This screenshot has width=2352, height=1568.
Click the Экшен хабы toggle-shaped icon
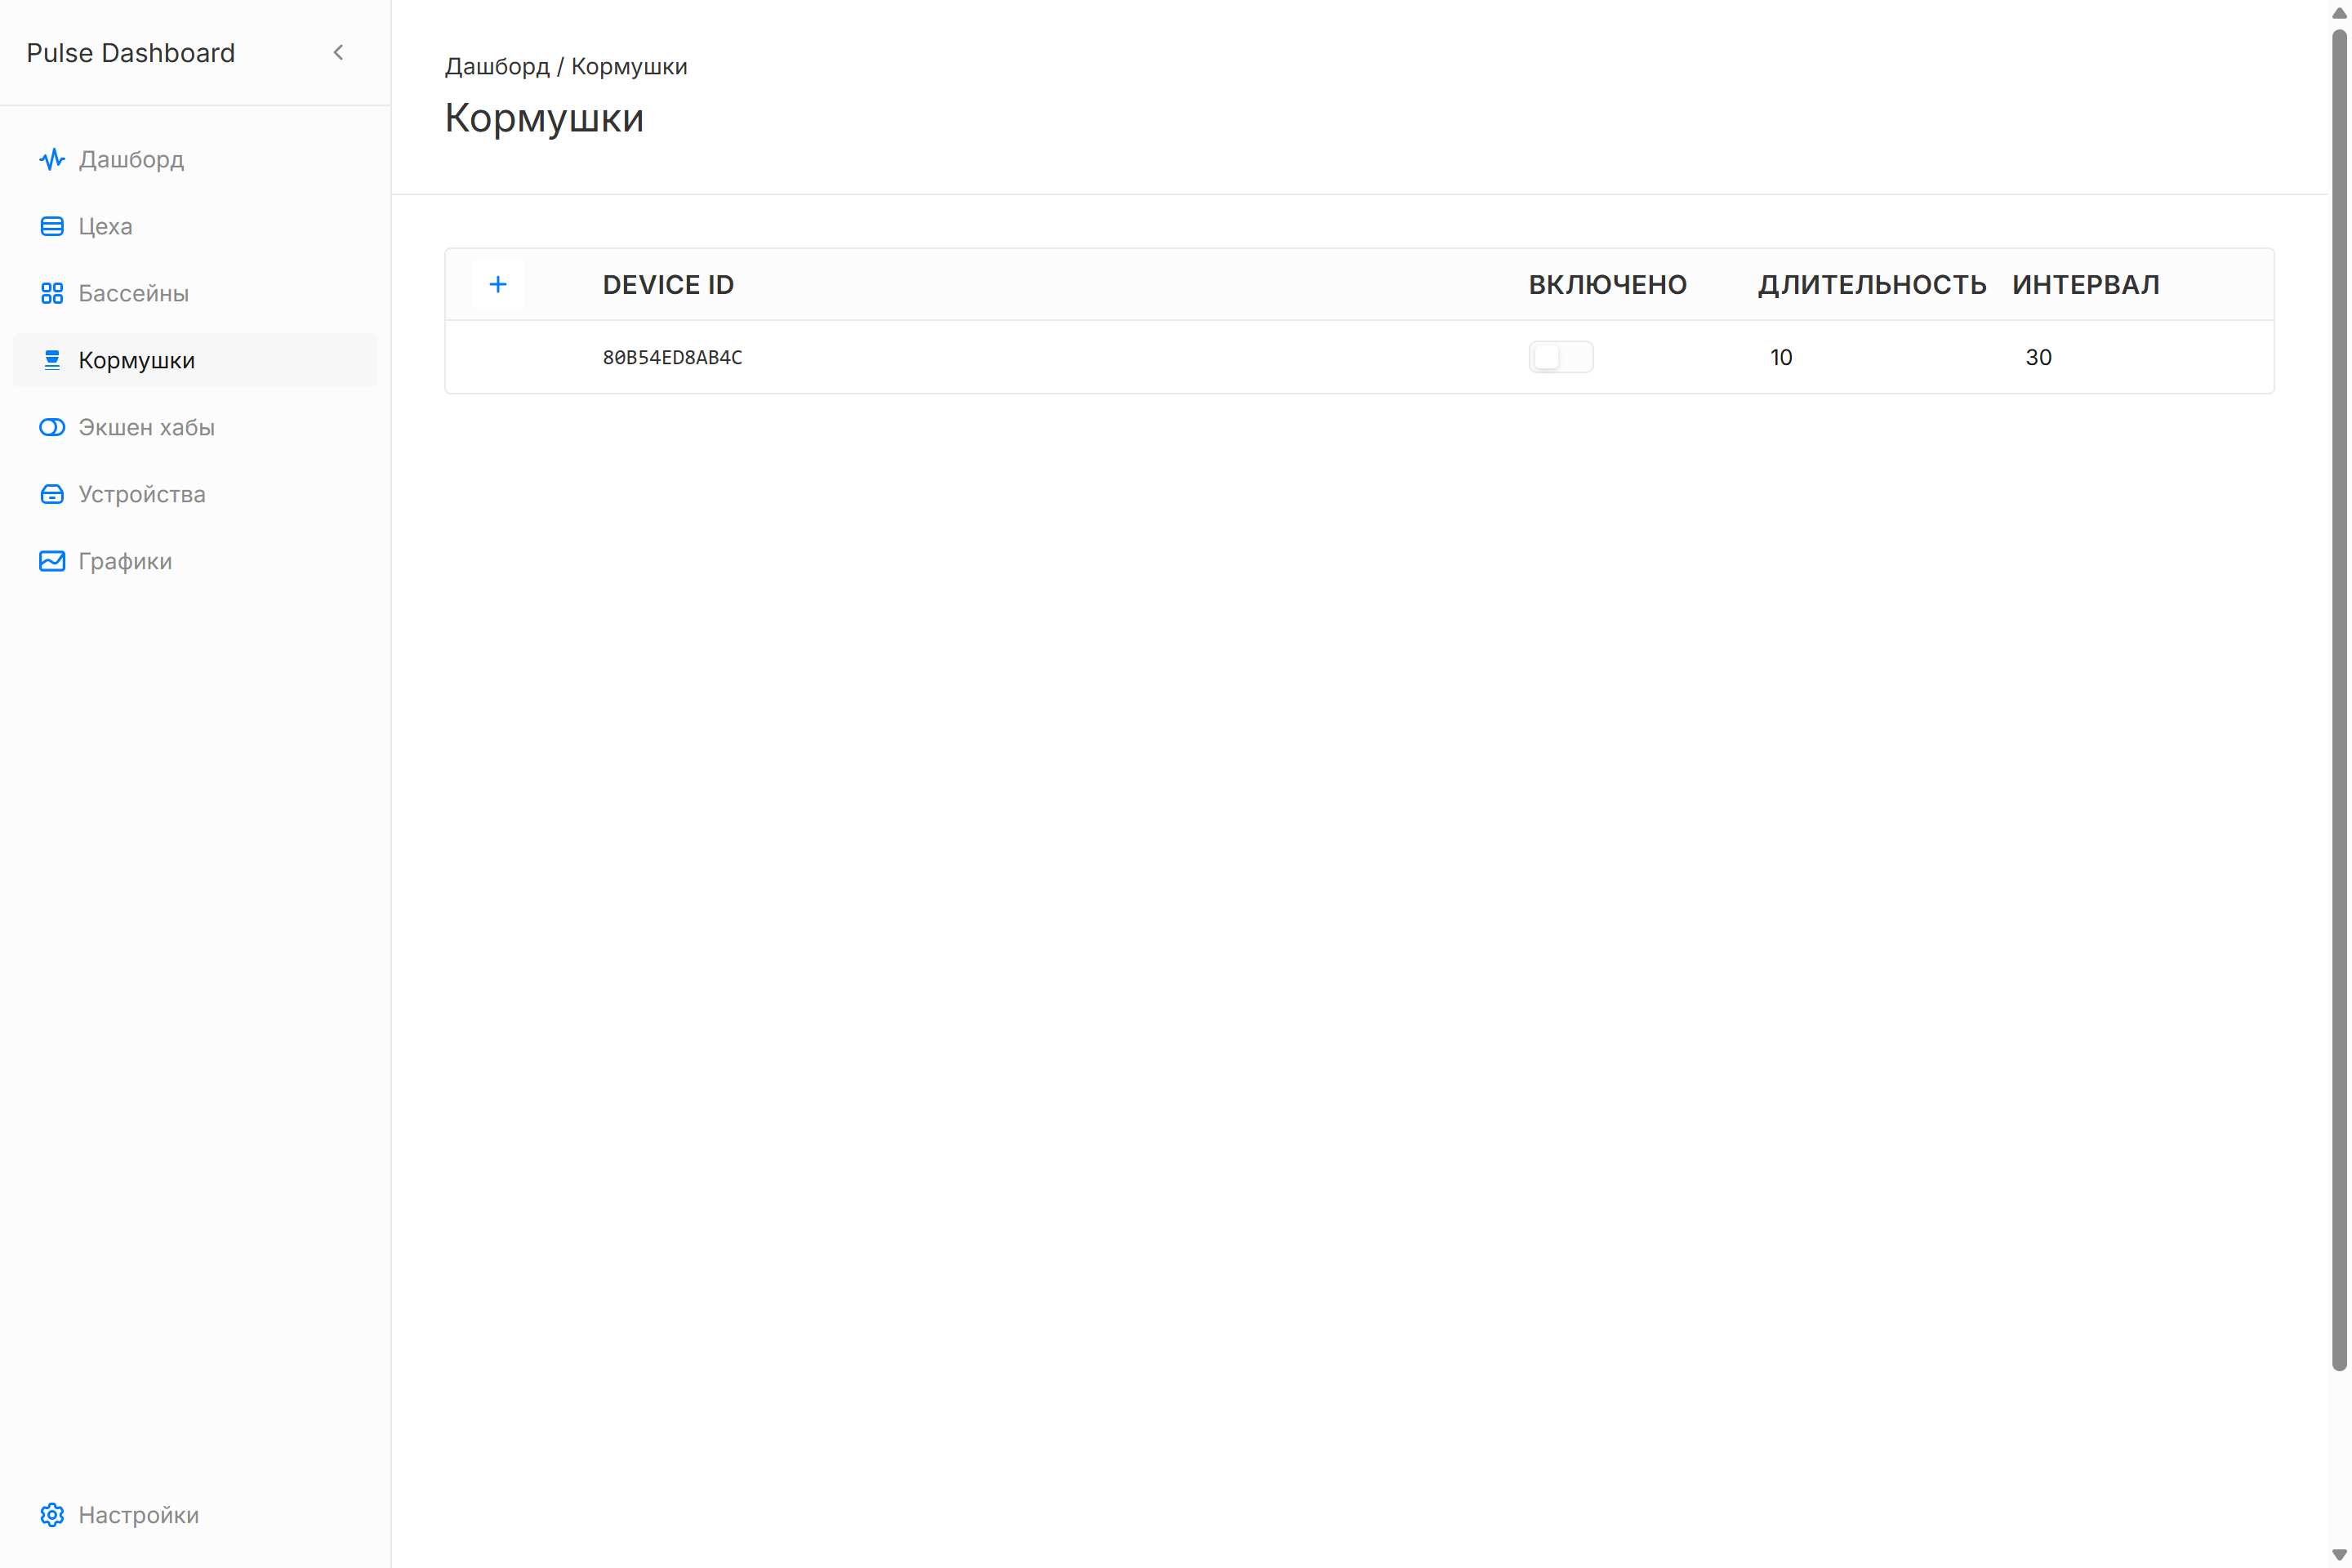(52, 427)
